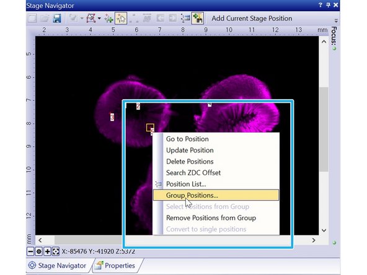Click the bottom green Focus indicator dot

coord(334,243)
